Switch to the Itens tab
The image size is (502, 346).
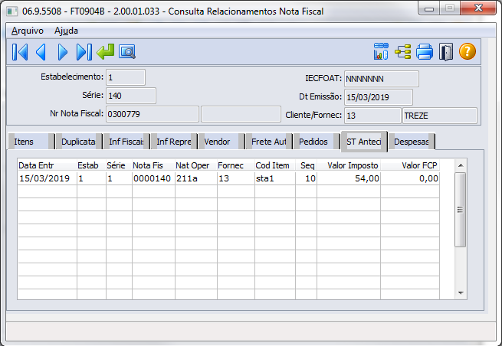tap(31, 142)
